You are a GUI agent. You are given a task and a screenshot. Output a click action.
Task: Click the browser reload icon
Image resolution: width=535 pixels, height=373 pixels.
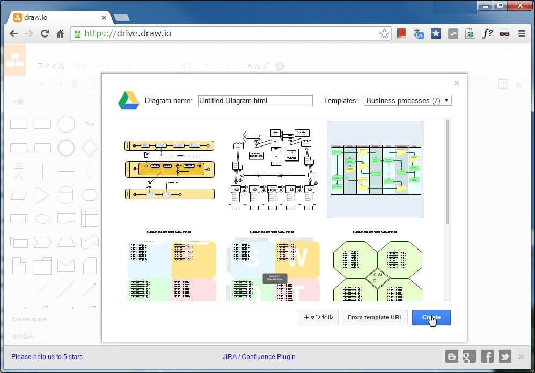(x=45, y=33)
